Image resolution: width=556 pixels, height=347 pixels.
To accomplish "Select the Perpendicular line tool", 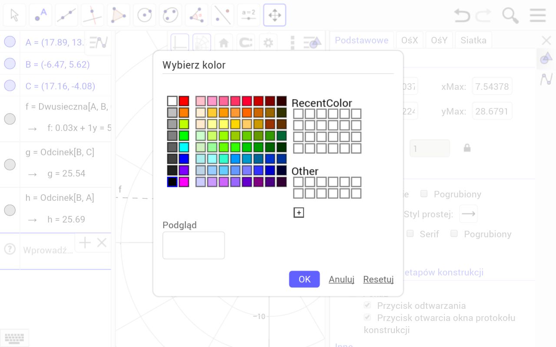I will click(x=93, y=15).
